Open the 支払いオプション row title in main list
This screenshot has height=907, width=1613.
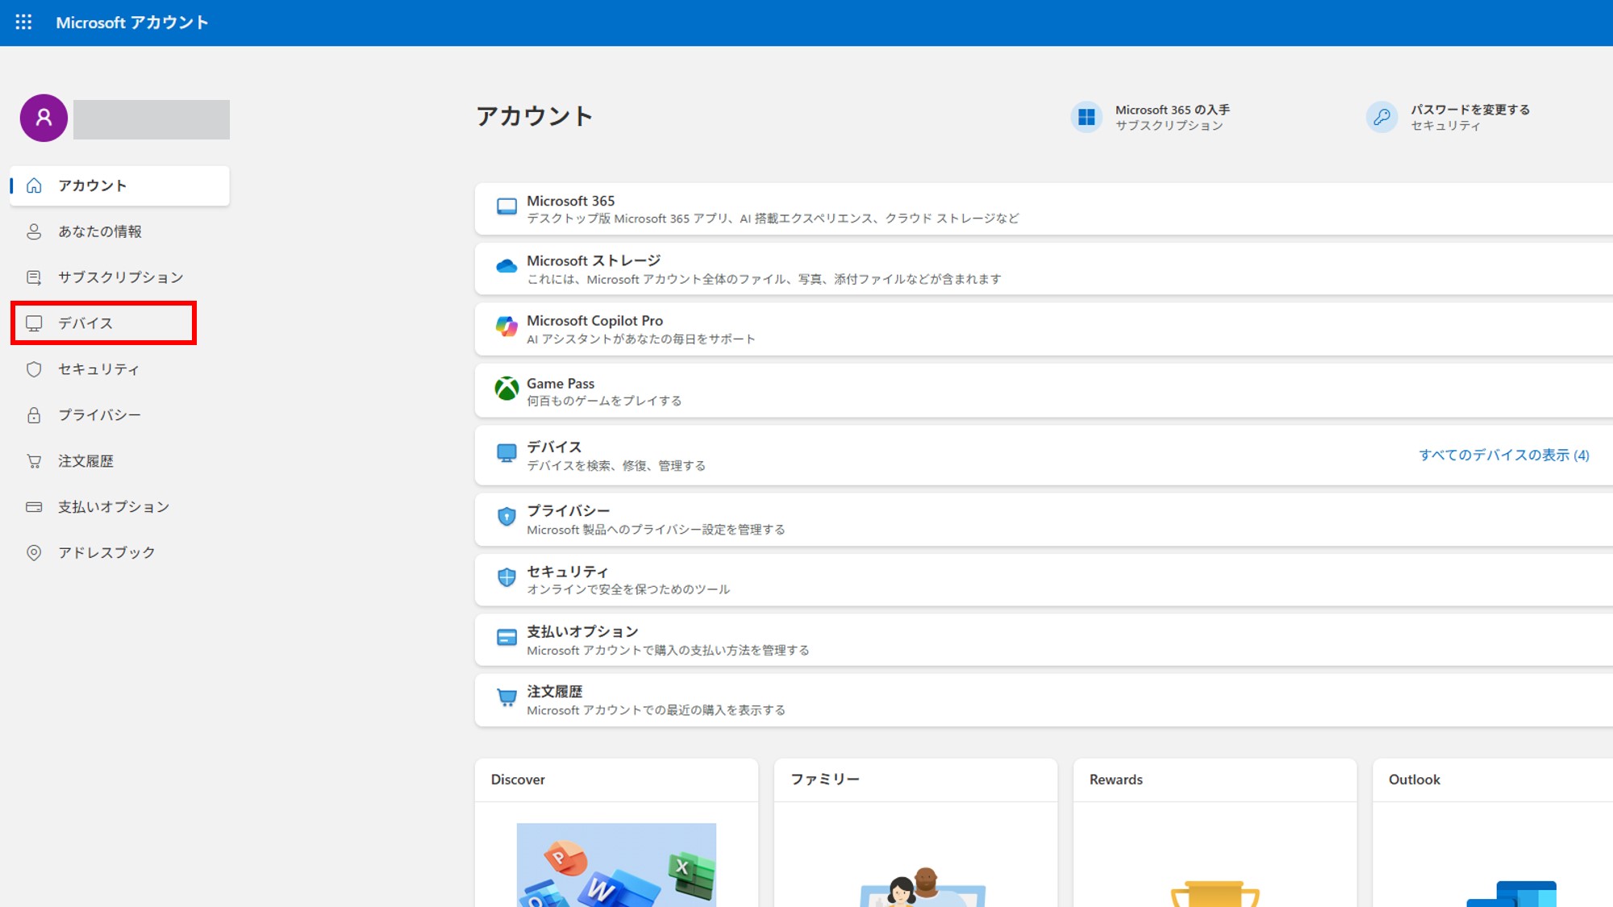pos(582,631)
